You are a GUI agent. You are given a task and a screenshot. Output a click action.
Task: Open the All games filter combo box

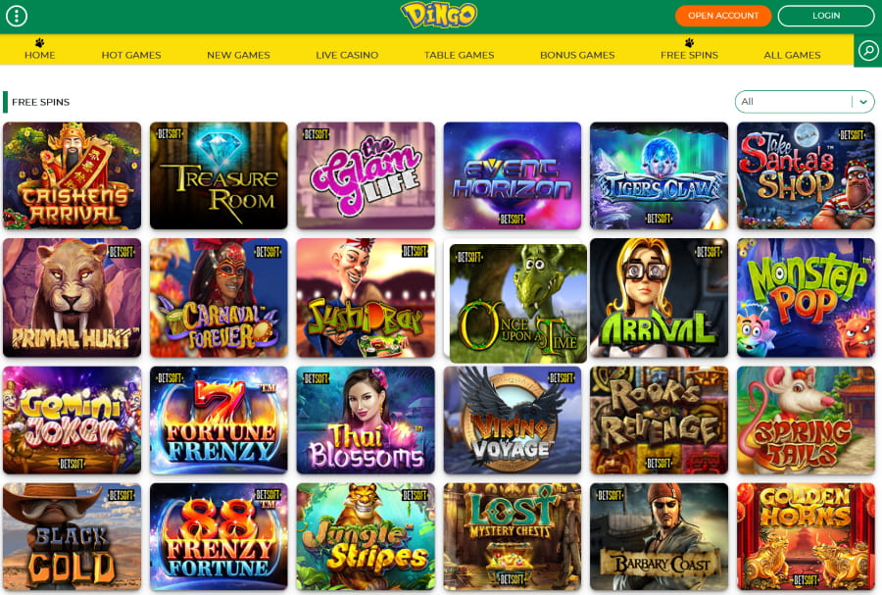click(x=805, y=102)
